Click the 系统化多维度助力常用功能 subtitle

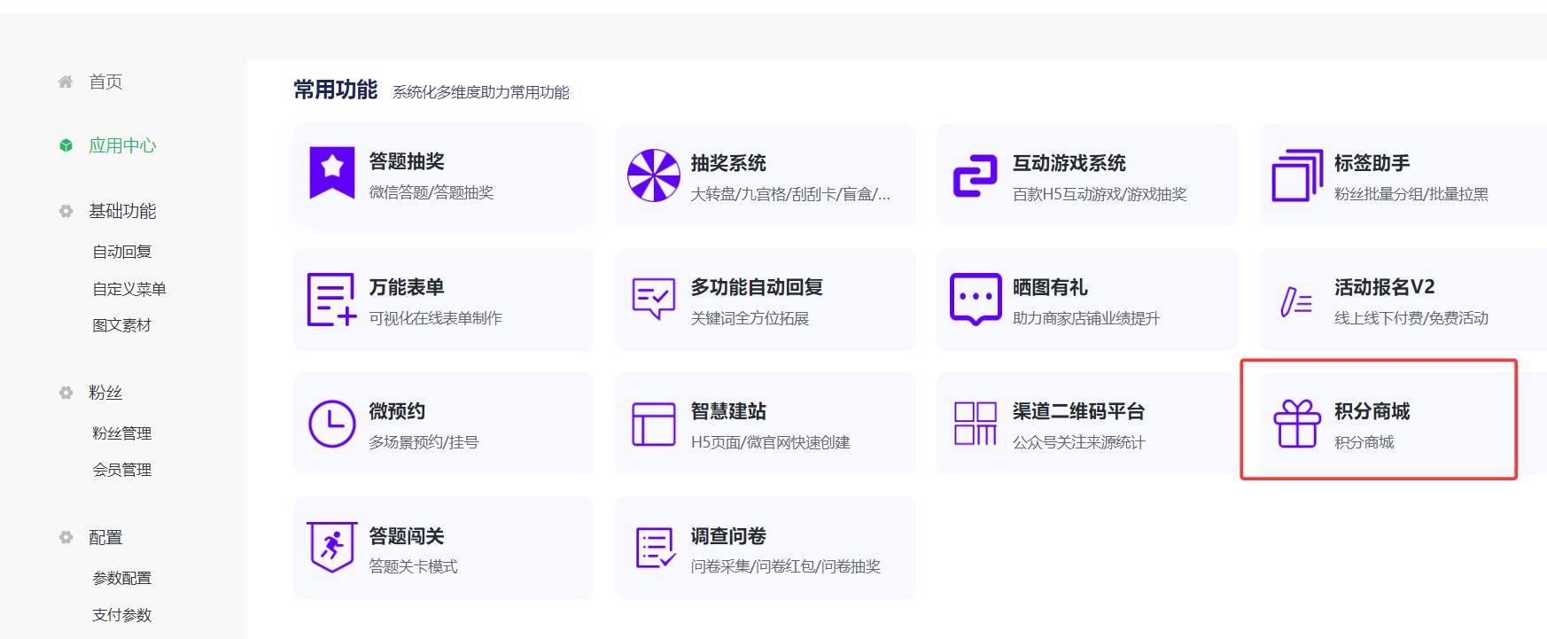point(481,92)
